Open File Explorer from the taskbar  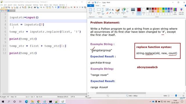click(x=32, y=101)
